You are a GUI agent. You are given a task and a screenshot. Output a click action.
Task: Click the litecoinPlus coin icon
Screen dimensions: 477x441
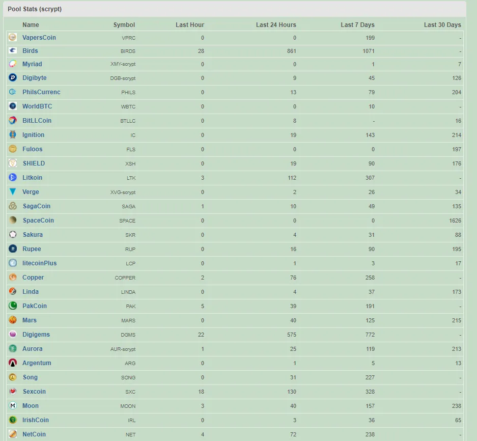pos(13,263)
